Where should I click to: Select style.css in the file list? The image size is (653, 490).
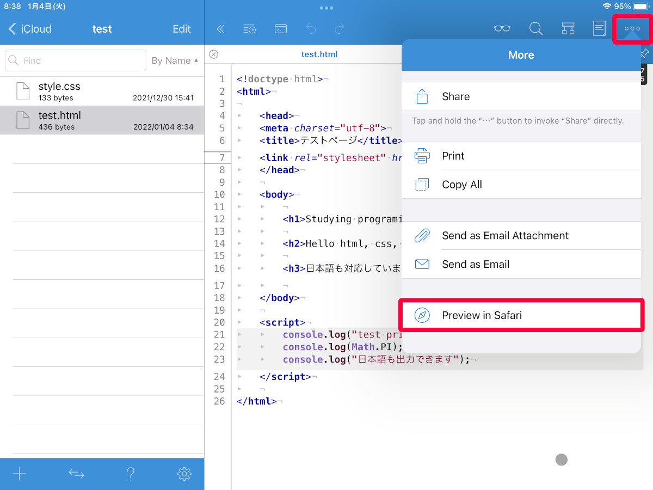(102, 91)
